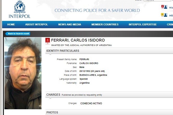Open the MEMBER COUNTRIES menu
The width and height of the screenshot is (173, 115).
point(105,24)
